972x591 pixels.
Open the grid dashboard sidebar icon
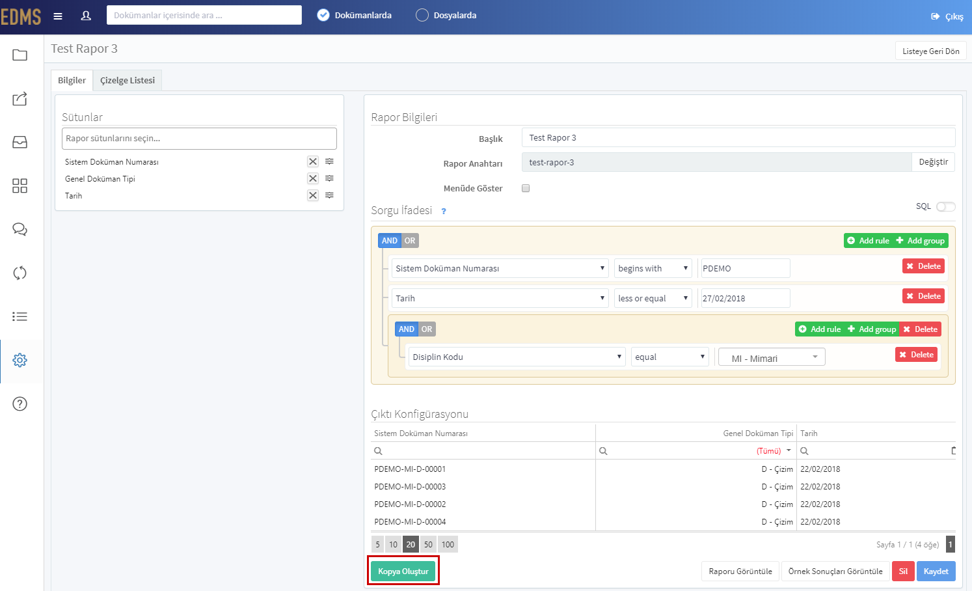(x=20, y=186)
